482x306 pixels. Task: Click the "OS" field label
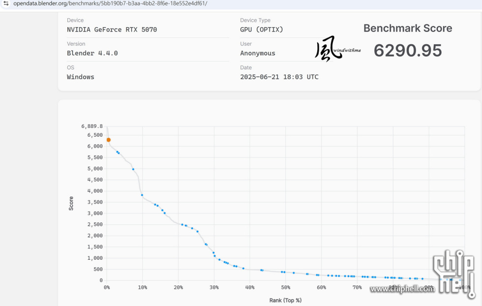point(70,68)
